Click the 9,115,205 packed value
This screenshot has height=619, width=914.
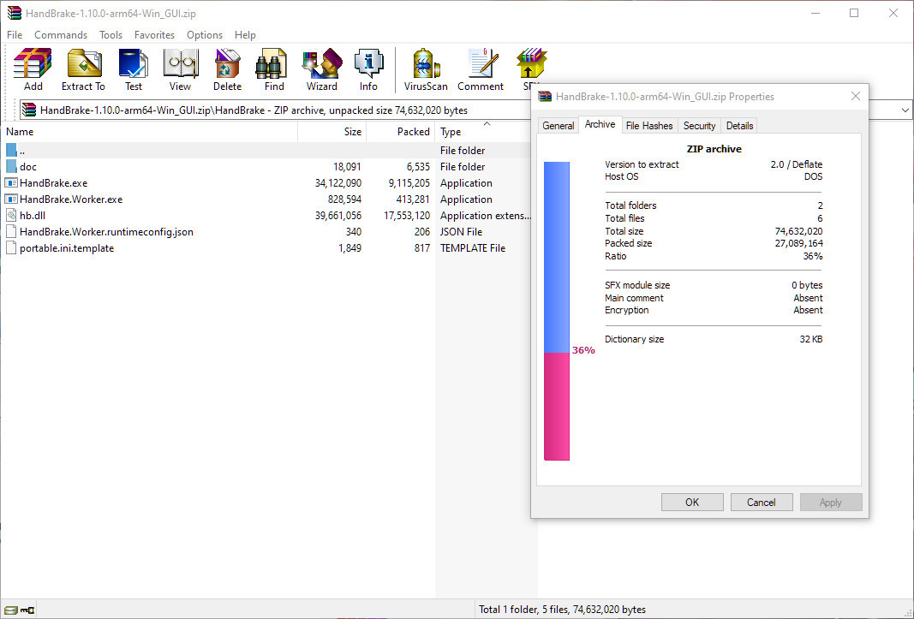409,183
